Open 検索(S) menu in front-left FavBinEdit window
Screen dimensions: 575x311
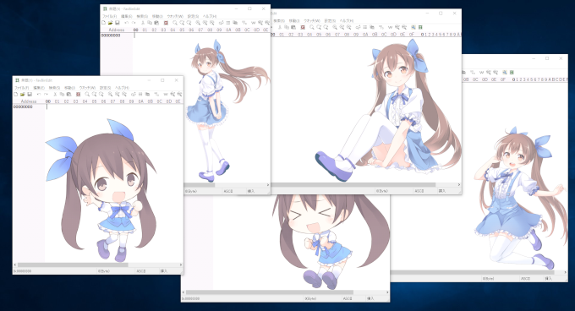click(x=54, y=88)
